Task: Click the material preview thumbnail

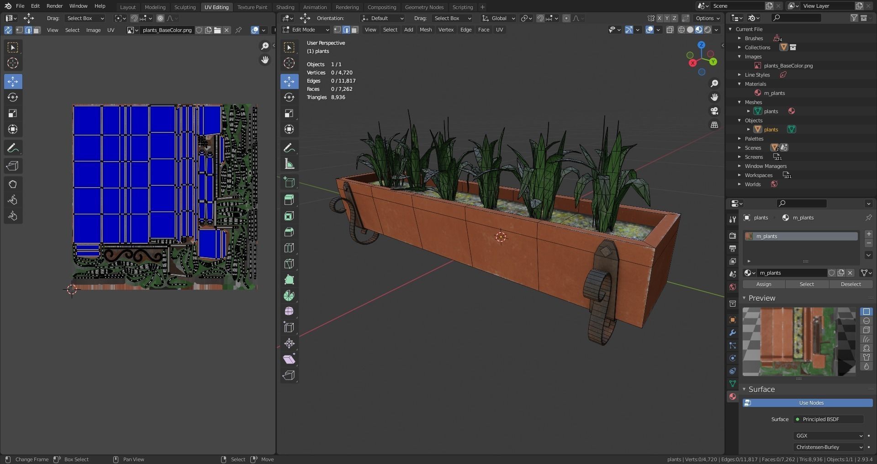Action: [x=799, y=342]
